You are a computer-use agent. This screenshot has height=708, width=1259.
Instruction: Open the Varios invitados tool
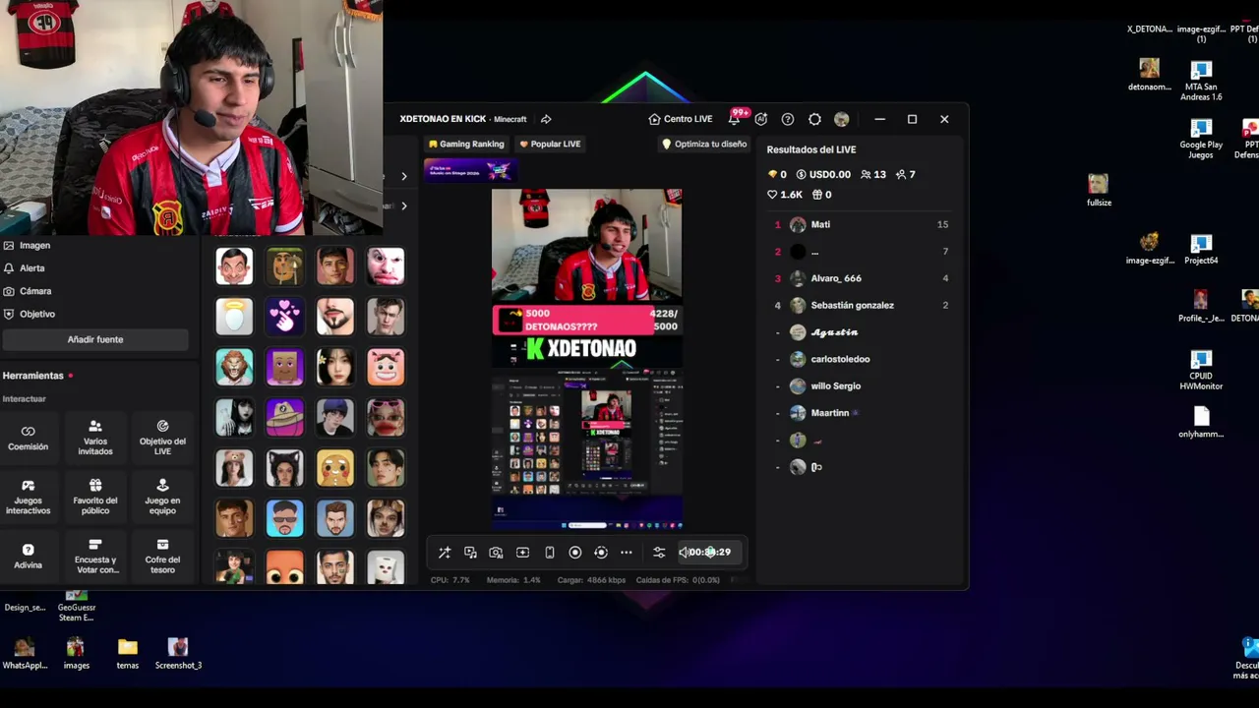point(95,438)
